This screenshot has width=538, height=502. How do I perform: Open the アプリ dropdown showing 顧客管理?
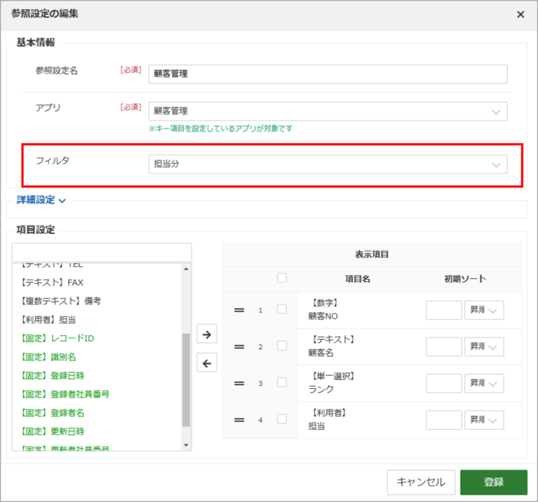[x=327, y=111]
